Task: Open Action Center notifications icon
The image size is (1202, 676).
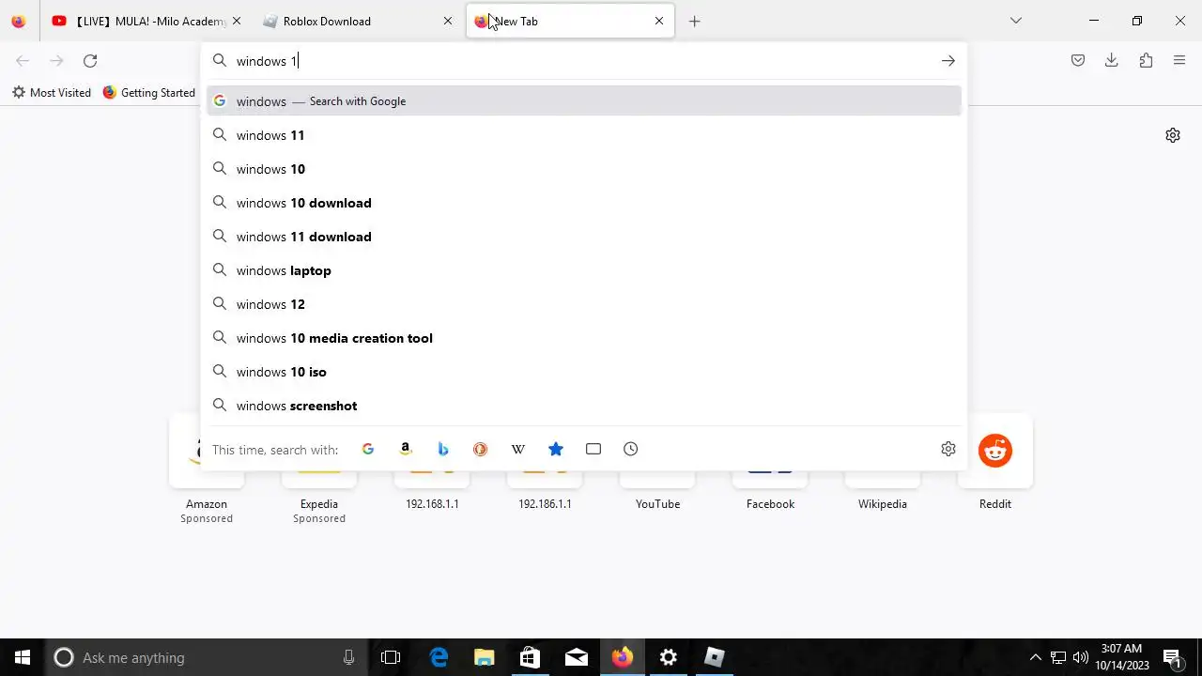Action: (1172, 657)
